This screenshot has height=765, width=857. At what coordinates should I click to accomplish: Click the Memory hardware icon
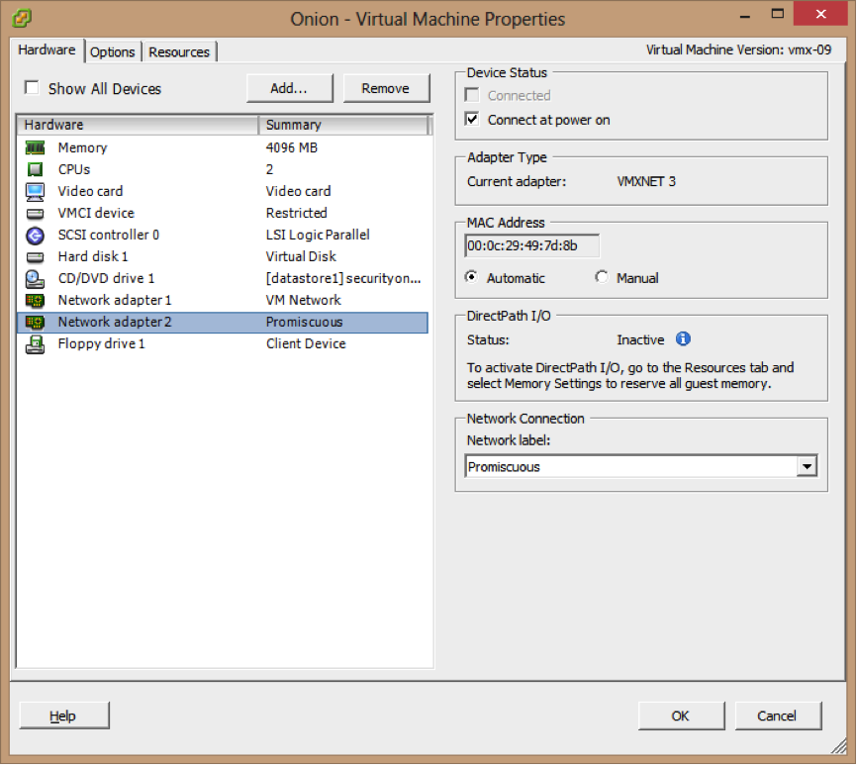tap(35, 147)
